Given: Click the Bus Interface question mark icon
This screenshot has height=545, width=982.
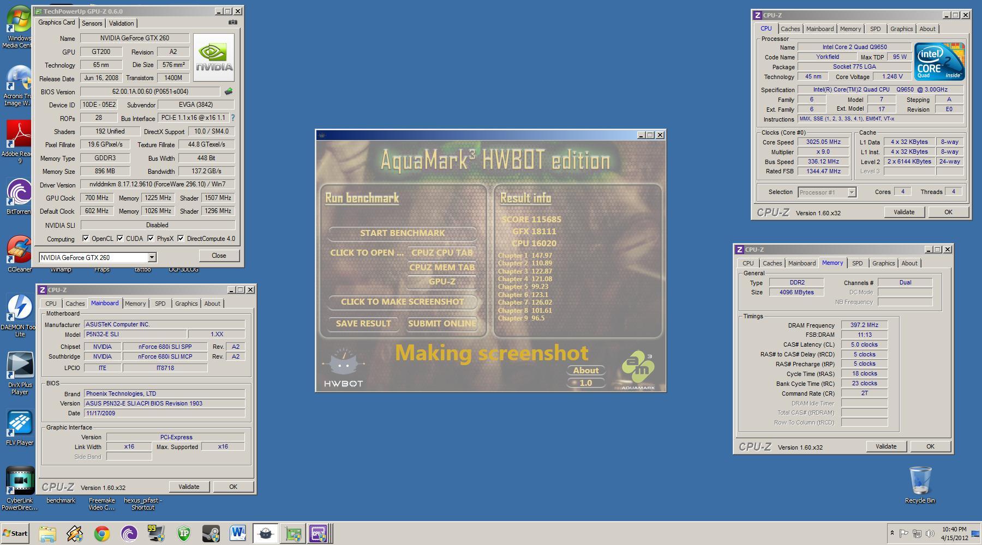Looking at the screenshot, I should [233, 118].
